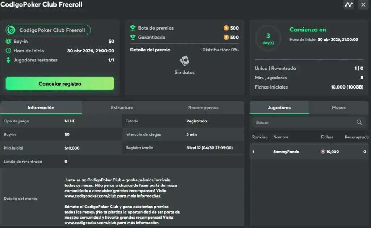371x228 pixels.
Task: Click the $10,000 Pila inicial value
Action: pyautogui.click(x=72, y=148)
